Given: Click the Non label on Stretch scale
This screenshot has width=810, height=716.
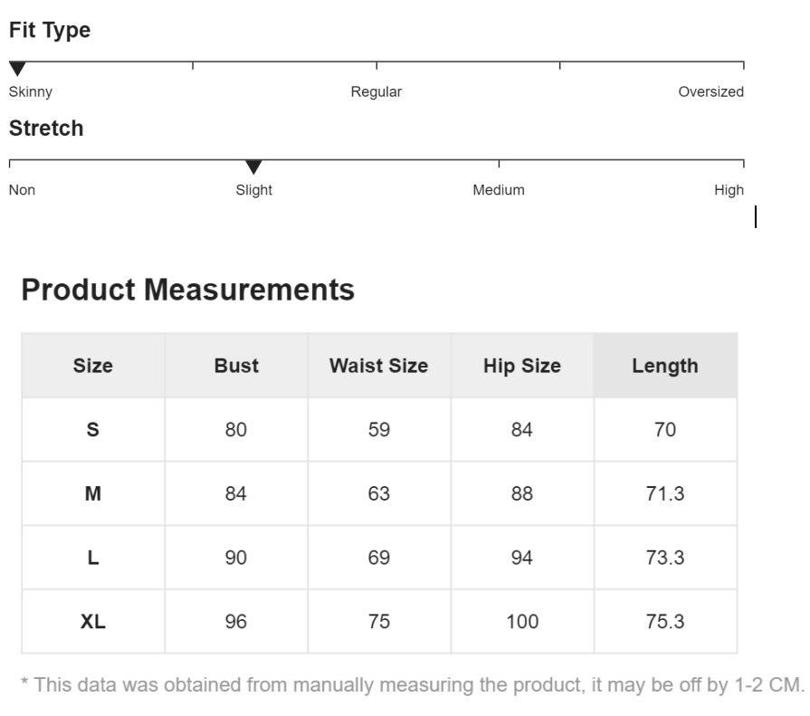Looking at the screenshot, I should [22, 190].
